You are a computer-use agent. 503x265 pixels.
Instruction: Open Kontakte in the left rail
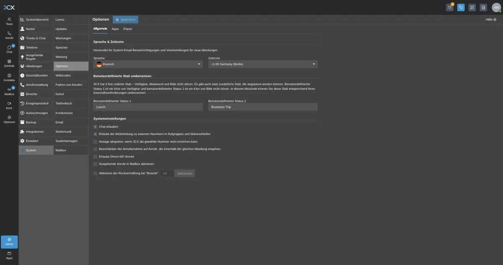point(9,77)
